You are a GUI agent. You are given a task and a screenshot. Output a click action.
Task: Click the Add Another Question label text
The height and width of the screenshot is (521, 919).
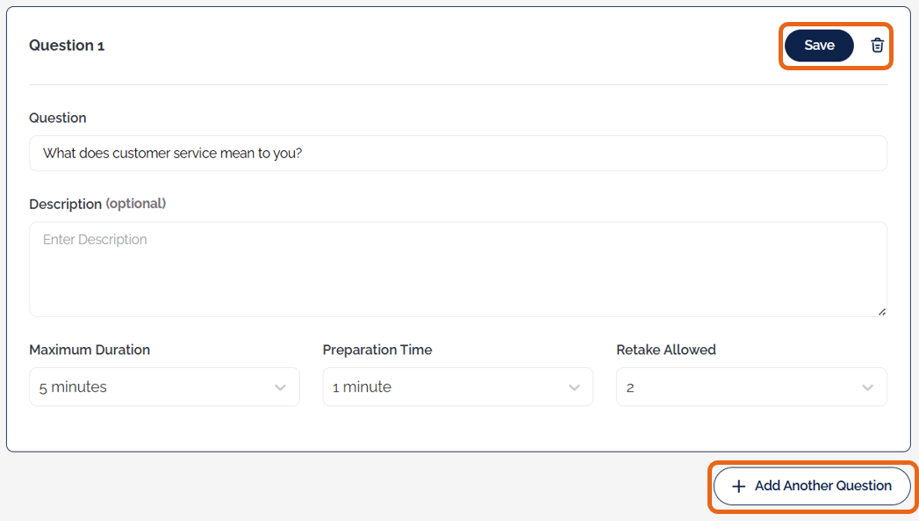click(x=822, y=486)
